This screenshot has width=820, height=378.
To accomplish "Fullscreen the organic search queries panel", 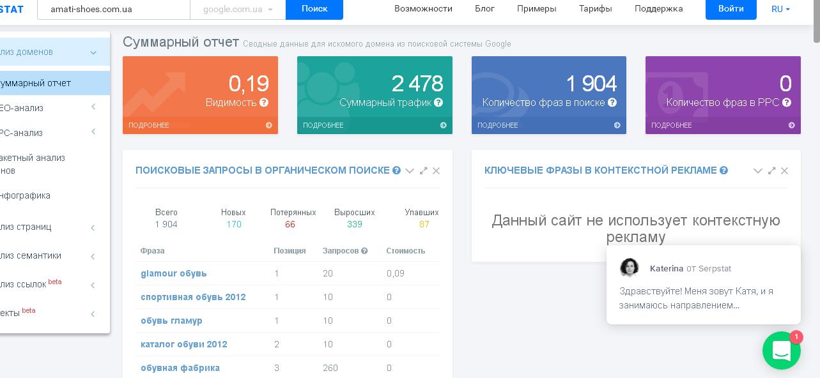I will tap(423, 170).
